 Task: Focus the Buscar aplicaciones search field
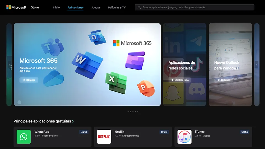(194, 7)
